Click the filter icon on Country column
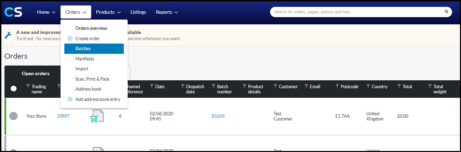461x152 pixels. pyautogui.click(x=368, y=86)
